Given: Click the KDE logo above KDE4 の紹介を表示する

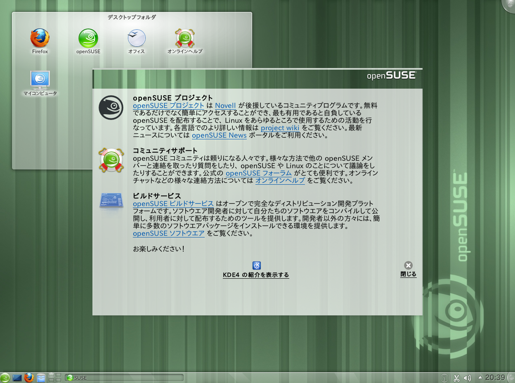Looking at the screenshot, I should [x=256, y=266].
